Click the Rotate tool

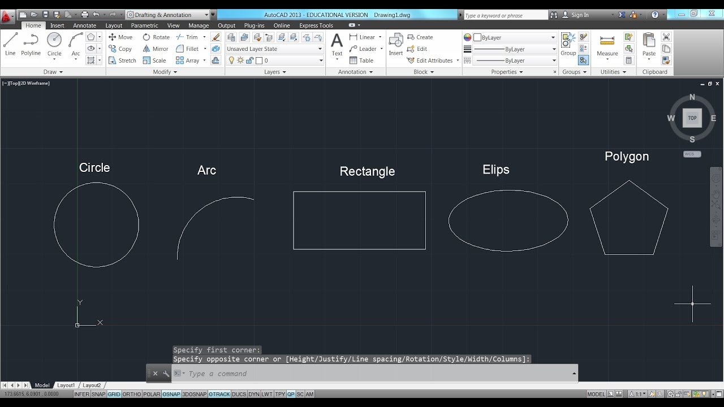pyautogui.click(x=156, y=37)
